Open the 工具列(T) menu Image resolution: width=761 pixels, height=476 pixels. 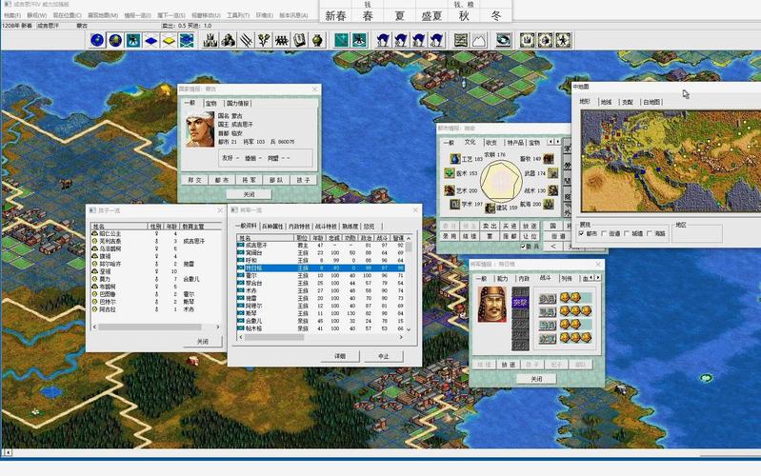(x=238, y=15)
